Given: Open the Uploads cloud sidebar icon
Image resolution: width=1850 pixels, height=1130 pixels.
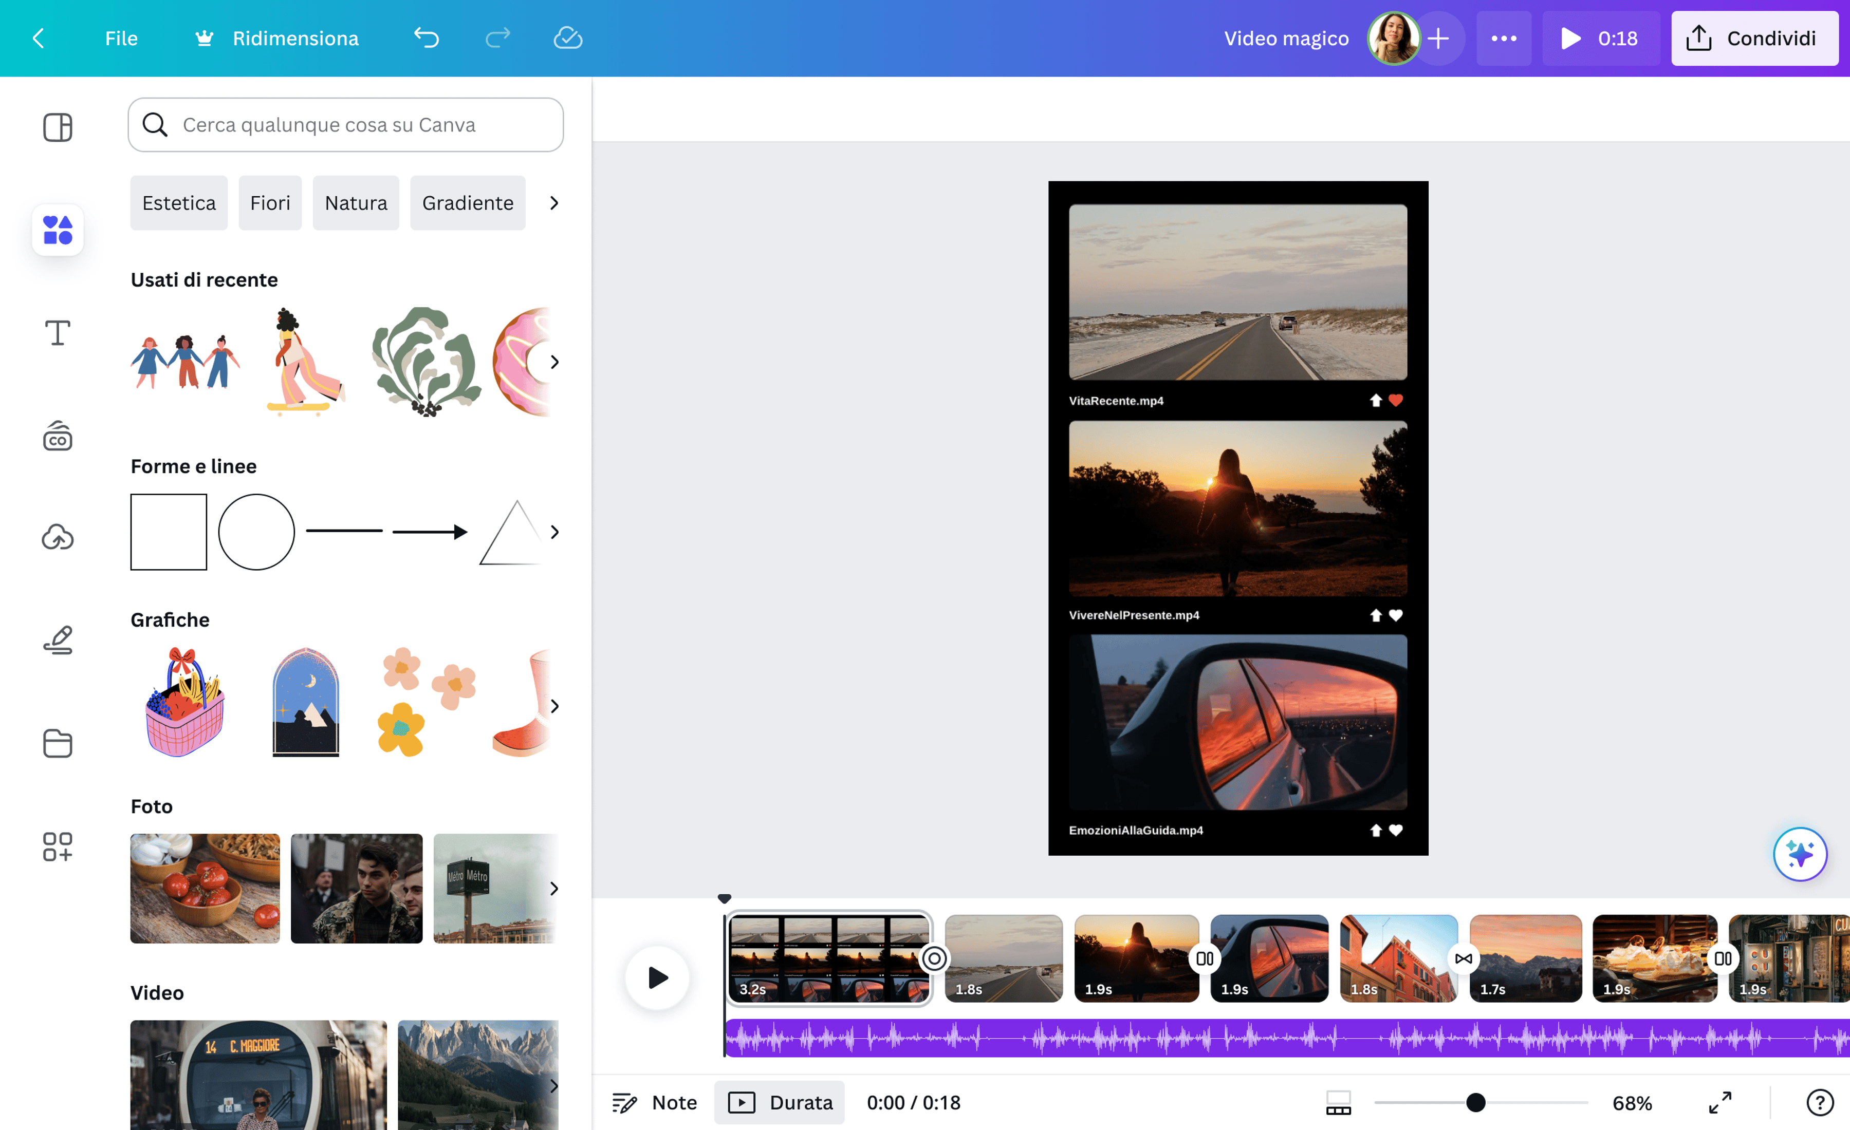Looking at the screenshot, I should coord(58,537).
